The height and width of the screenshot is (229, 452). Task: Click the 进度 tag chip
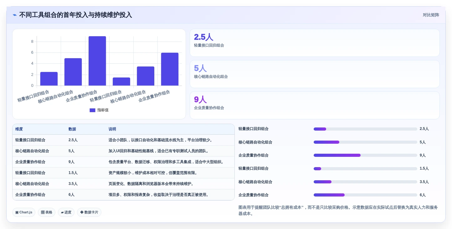pyautogui.click(x=66, y=212)
